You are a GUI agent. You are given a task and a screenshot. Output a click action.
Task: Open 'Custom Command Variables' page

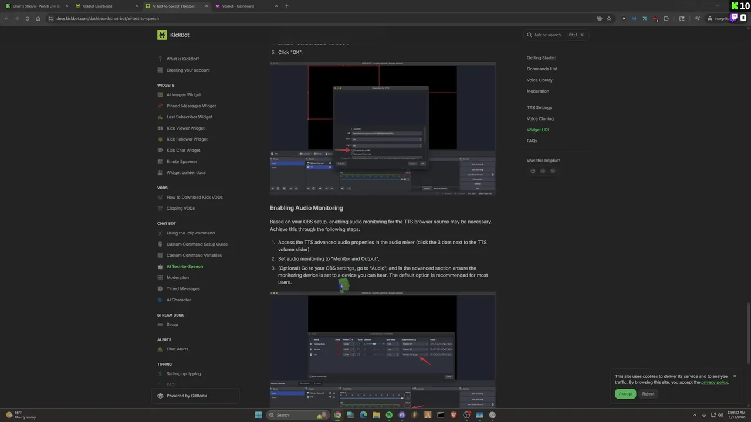click(194, 256)
